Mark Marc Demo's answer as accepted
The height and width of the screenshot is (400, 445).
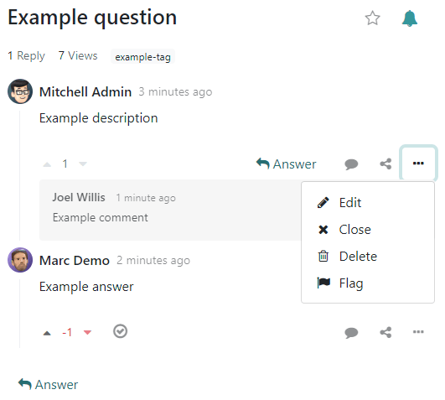[121, 331]
